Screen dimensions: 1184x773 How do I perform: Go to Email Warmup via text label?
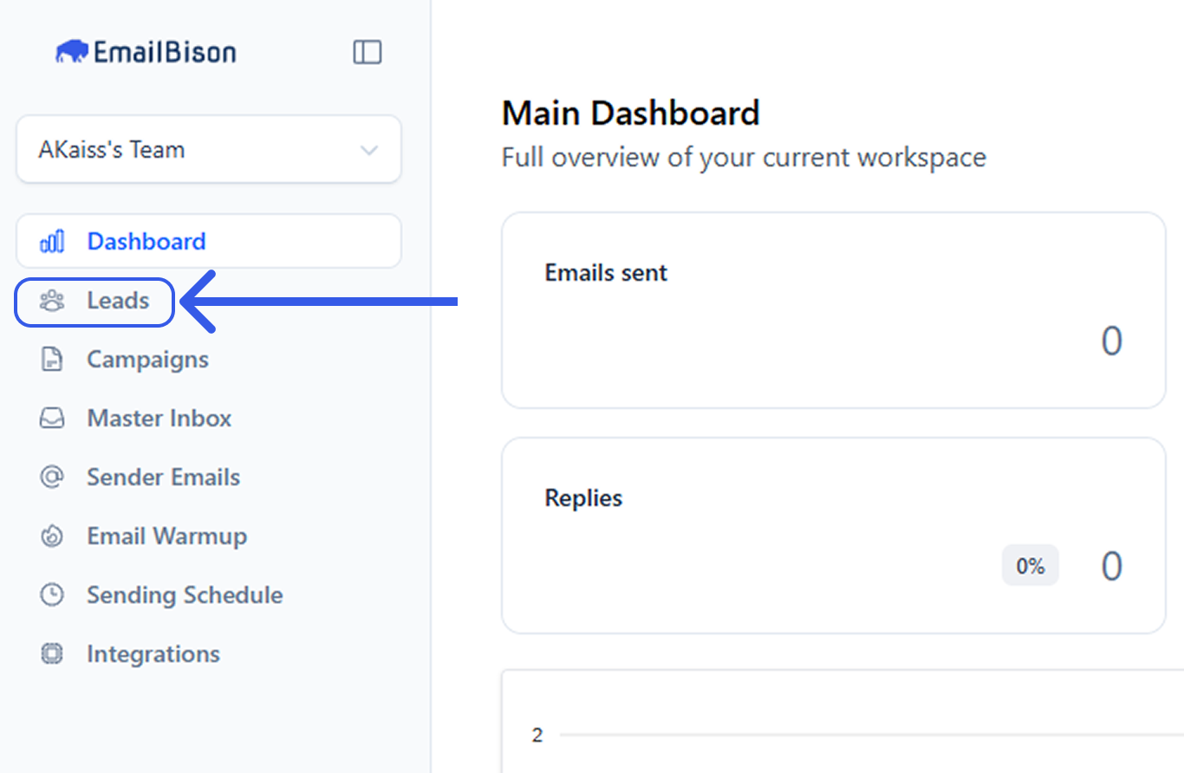(166, 536)
